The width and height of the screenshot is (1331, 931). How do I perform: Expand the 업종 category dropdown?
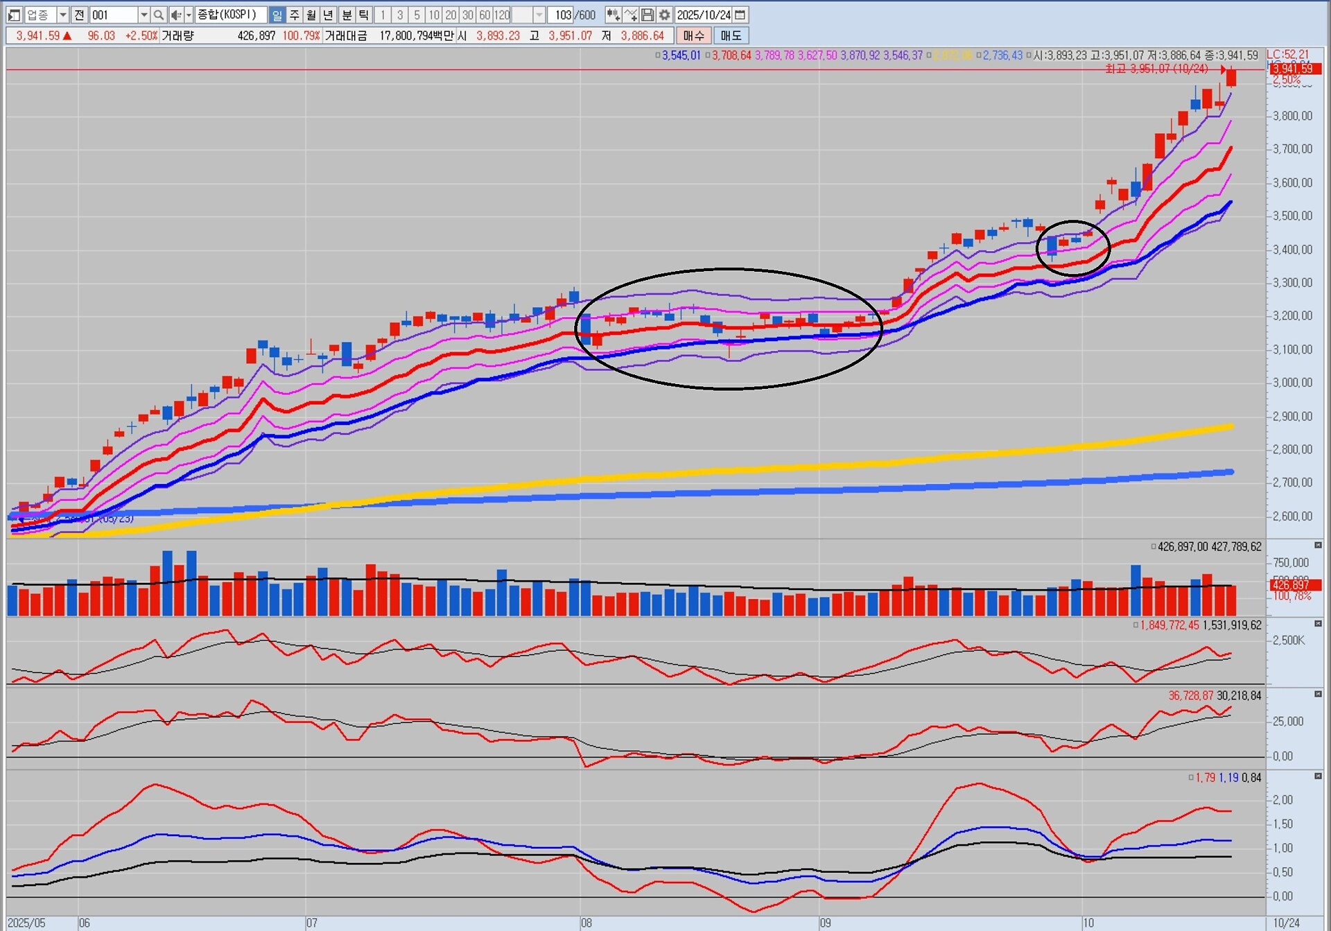[x=62, y=15]
